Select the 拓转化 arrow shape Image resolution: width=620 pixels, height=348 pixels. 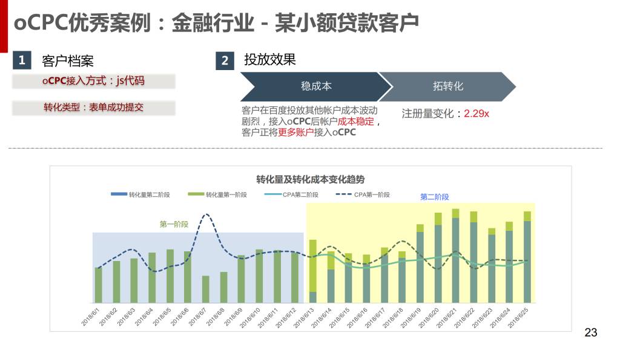pos(447,86)
